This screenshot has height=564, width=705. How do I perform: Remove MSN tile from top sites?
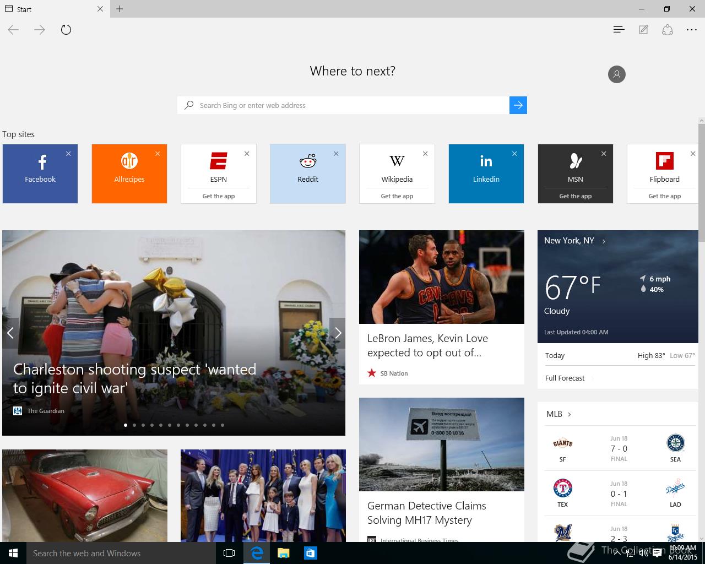pos(604,154)
